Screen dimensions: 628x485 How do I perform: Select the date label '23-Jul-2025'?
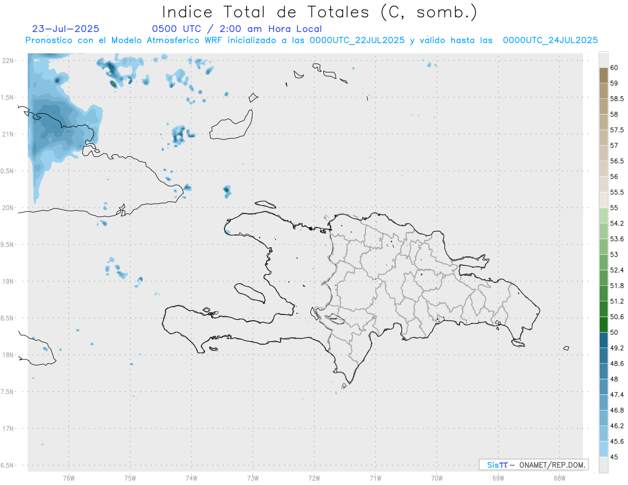click(66, 29)
